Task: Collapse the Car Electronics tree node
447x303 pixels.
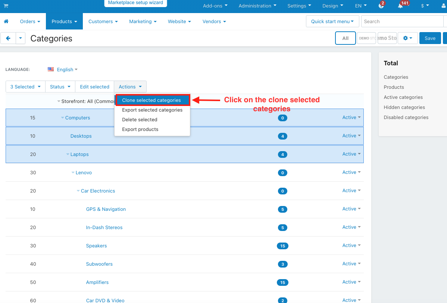Action: pyautogui.click(x=78, y=191)
